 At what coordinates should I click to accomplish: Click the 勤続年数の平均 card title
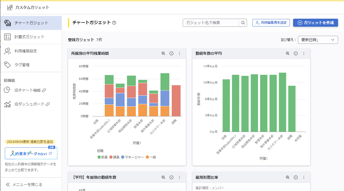point(209,53)
